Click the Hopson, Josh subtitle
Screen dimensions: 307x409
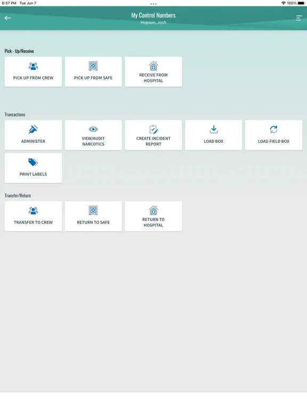click(153, 22)
